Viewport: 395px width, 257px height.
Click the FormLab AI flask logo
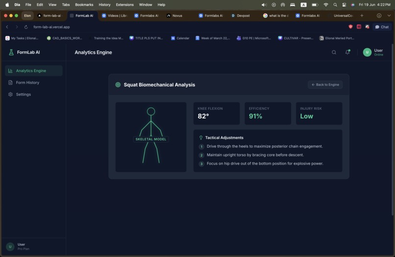pyautogui.click(x=11, y=52)
